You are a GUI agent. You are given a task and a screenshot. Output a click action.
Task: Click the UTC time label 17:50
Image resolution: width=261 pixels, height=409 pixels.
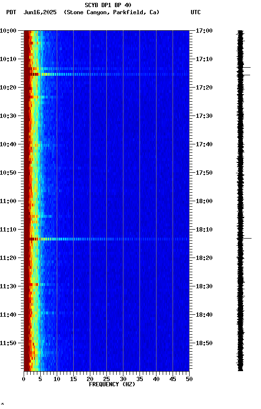[204, 173]
